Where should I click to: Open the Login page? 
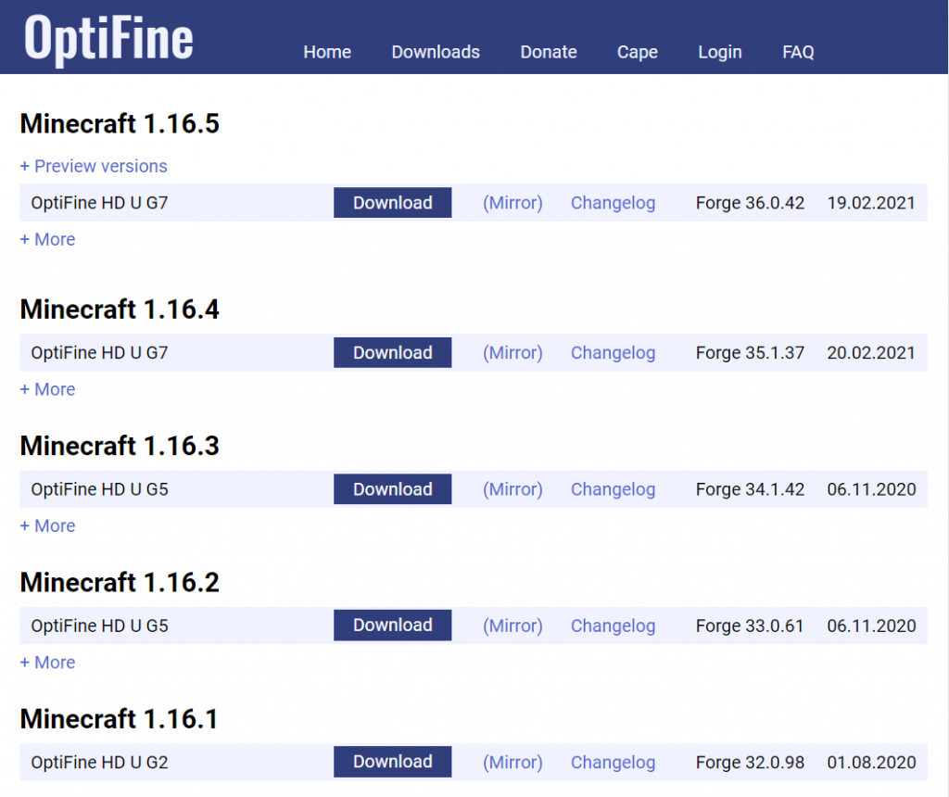(x=720, y=53)
